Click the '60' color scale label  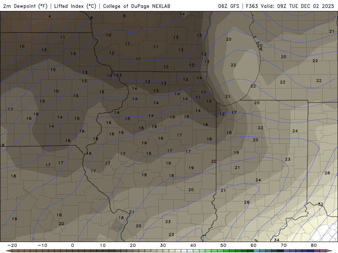tap(253, 245)
